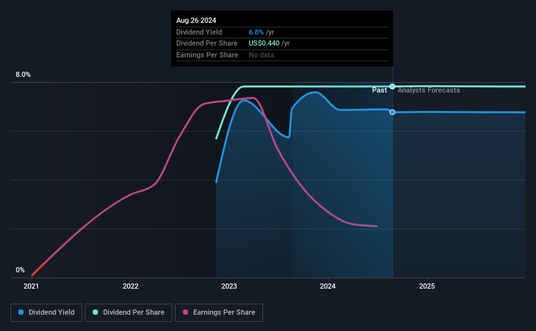Click the 6.8% dividend yield value
Screen dimensions: 536x331
pos(256,32)
